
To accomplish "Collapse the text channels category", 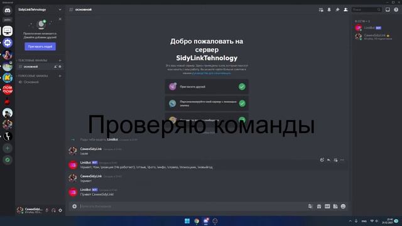I will coord(32,60).
